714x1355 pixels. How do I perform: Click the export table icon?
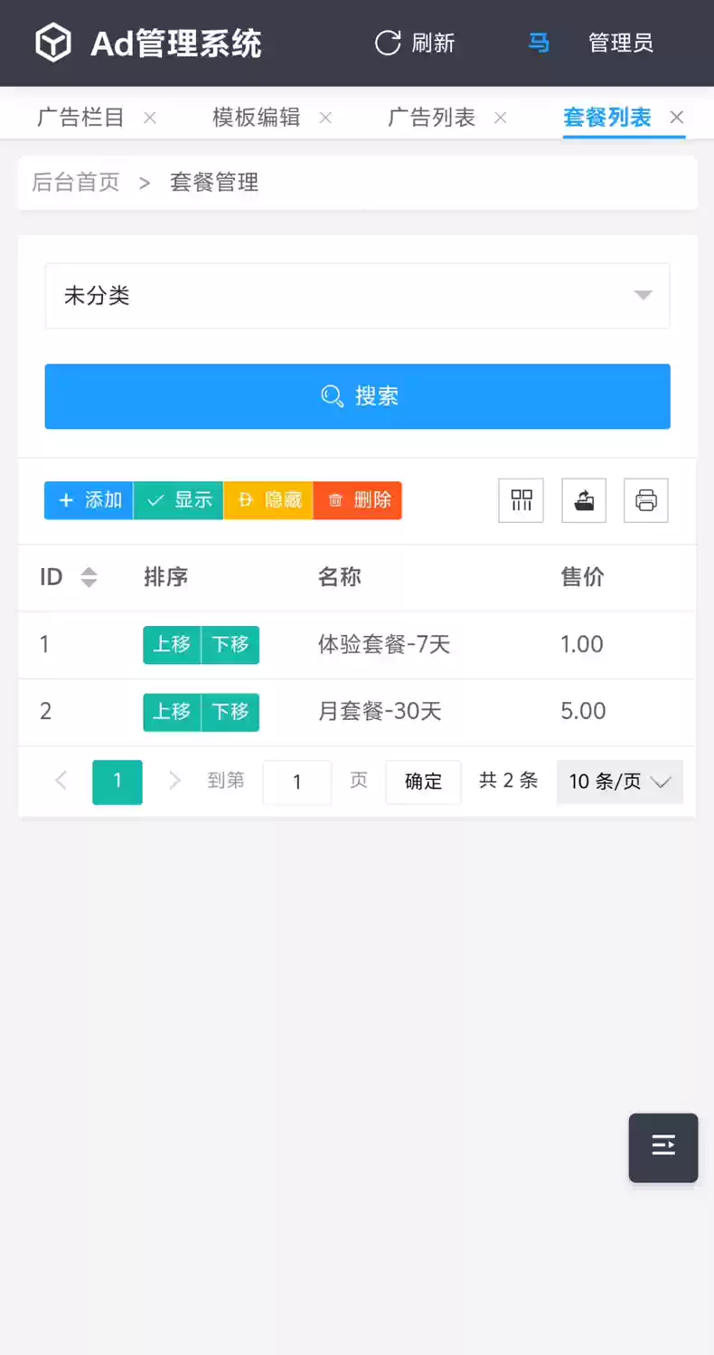tap(584, 500)
